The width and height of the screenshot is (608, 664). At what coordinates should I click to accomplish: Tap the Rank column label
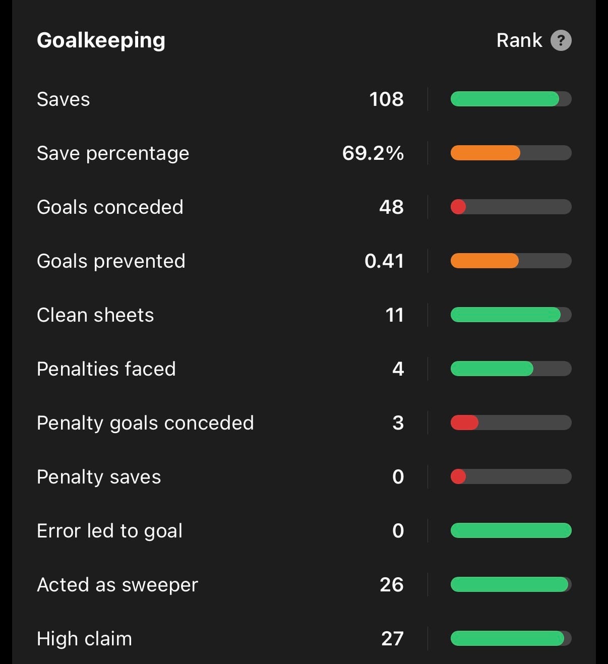(519, 40)
